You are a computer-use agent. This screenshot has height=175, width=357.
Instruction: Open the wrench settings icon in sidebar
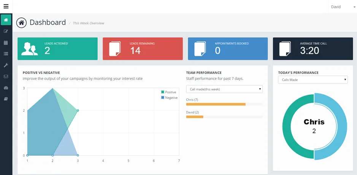pos(6,65)
